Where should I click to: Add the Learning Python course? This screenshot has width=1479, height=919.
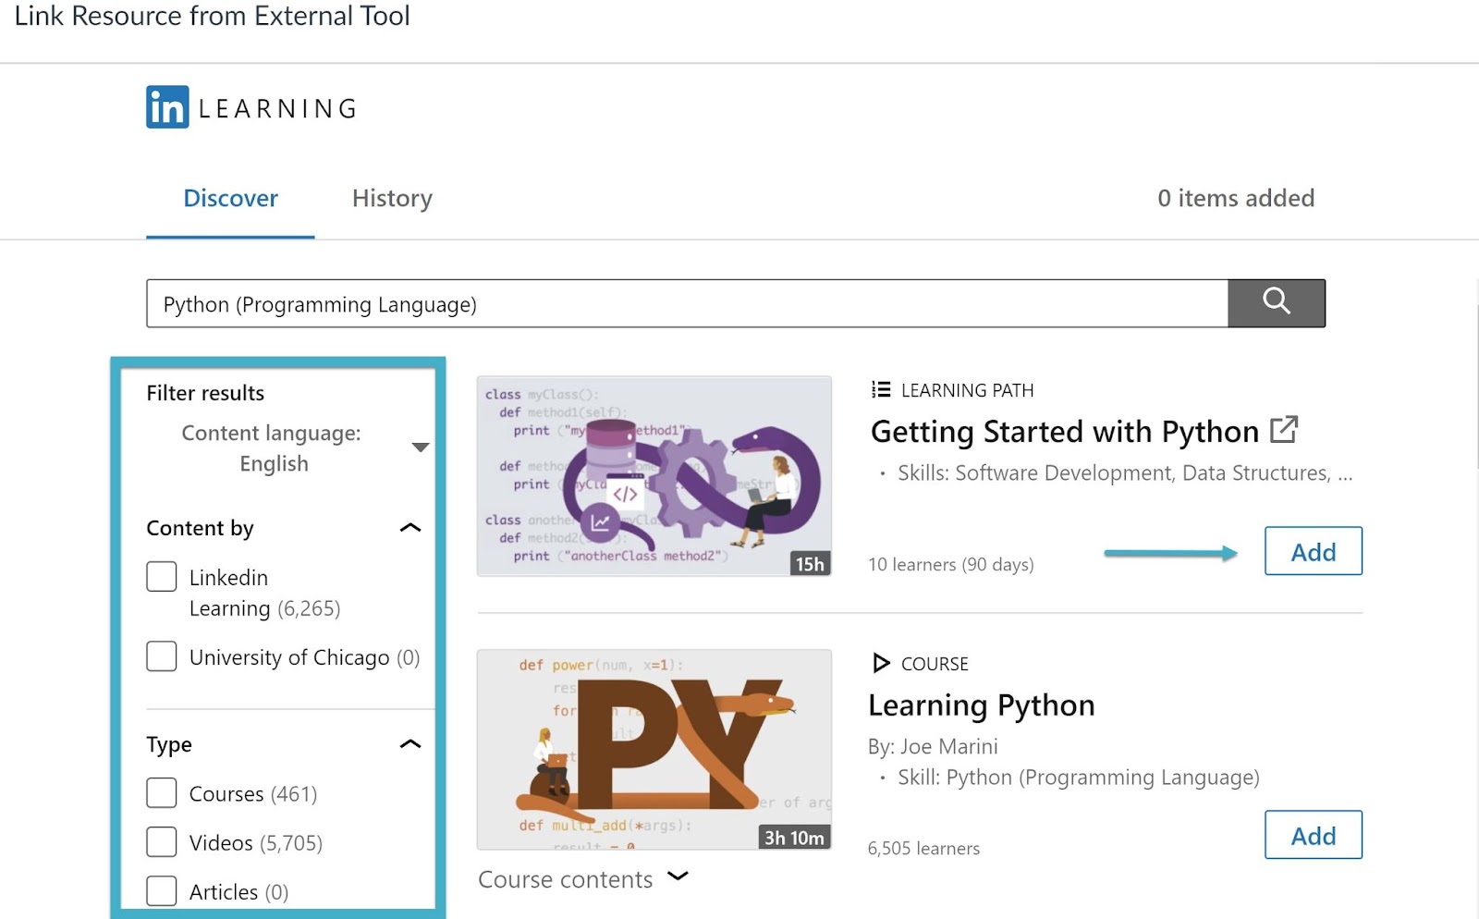tap(1313, 835)
